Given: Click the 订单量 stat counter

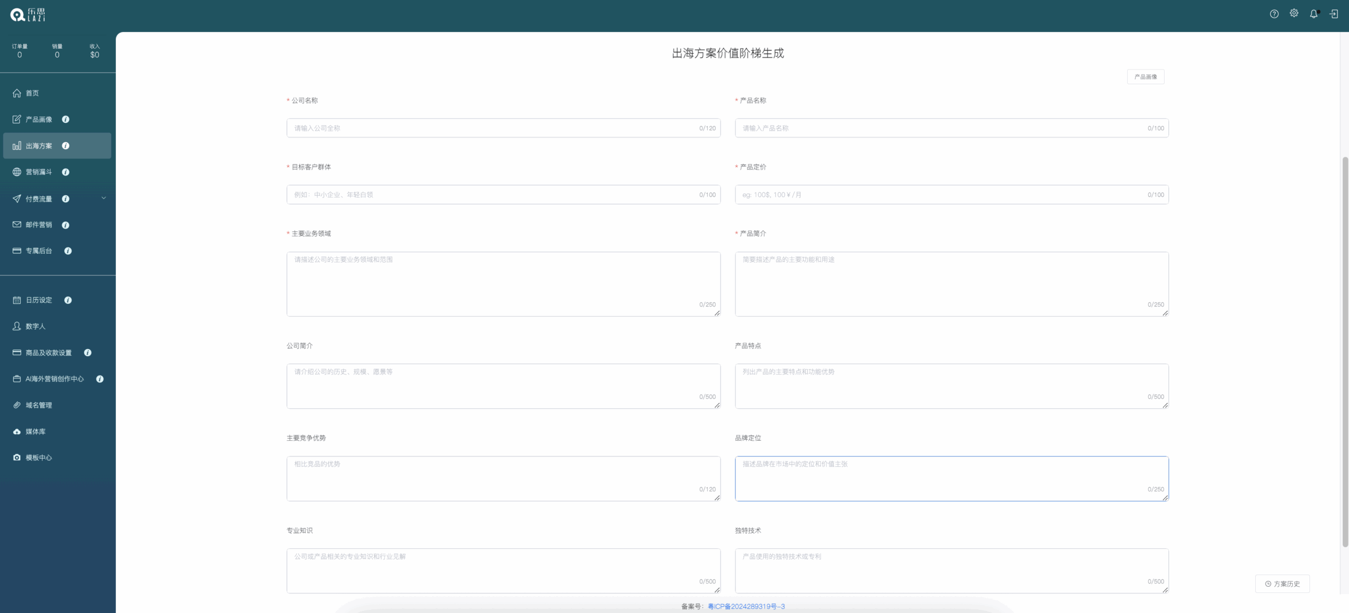Looking at the screenshot, I should 19,51.
